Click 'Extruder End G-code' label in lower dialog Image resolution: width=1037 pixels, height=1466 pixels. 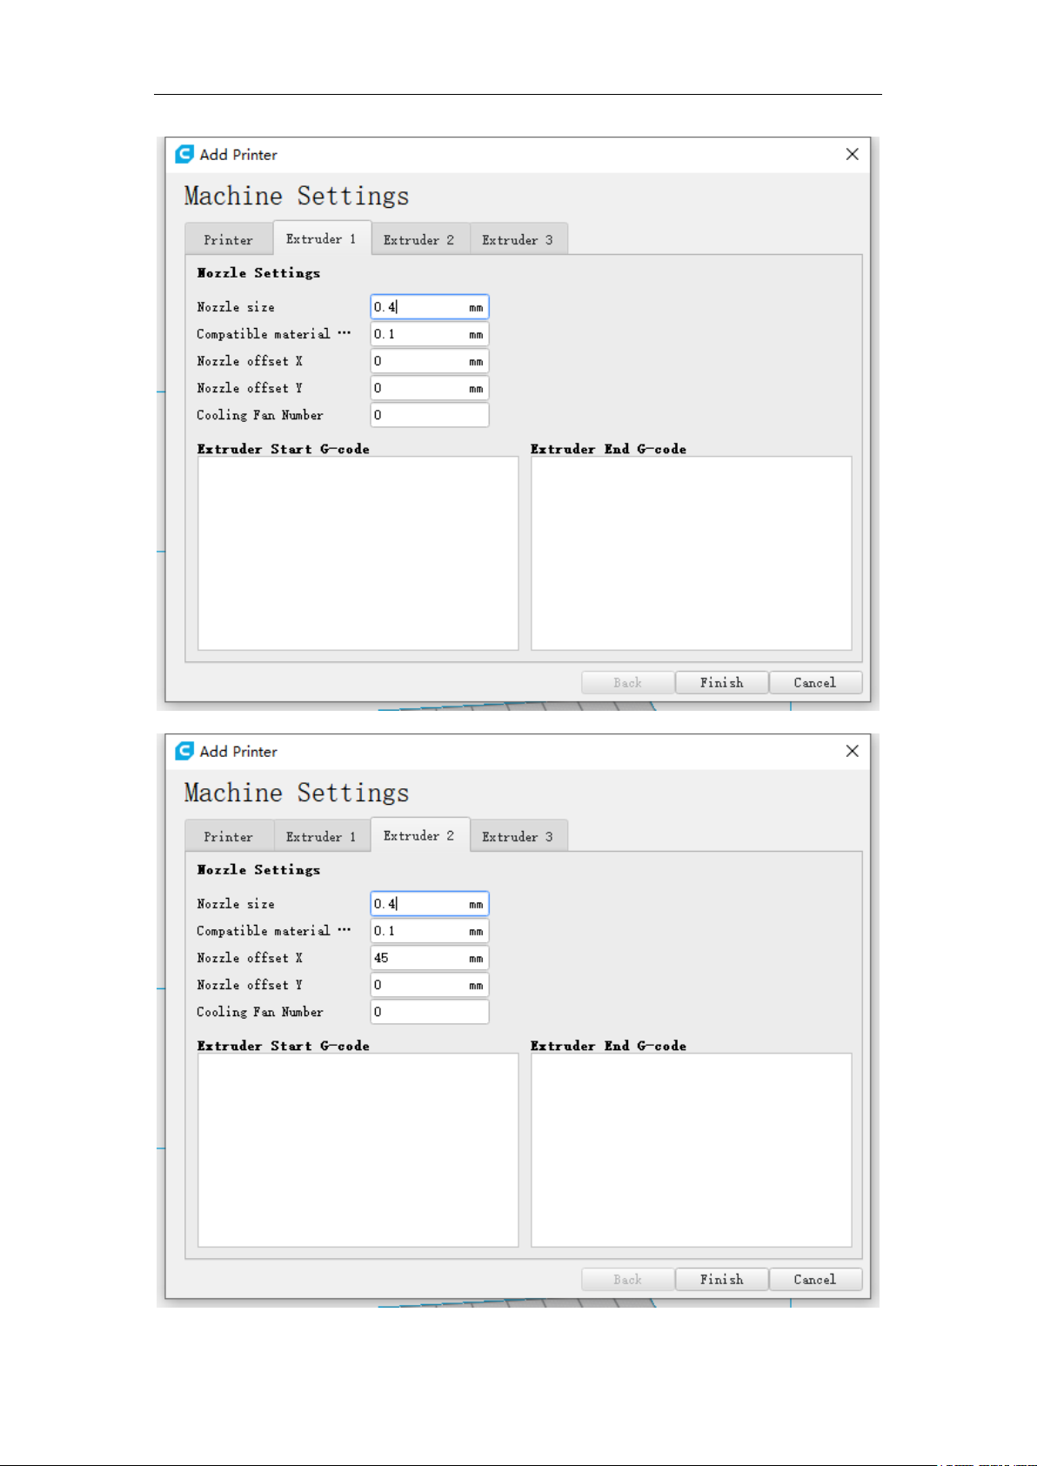click(x=609, y=1046)
